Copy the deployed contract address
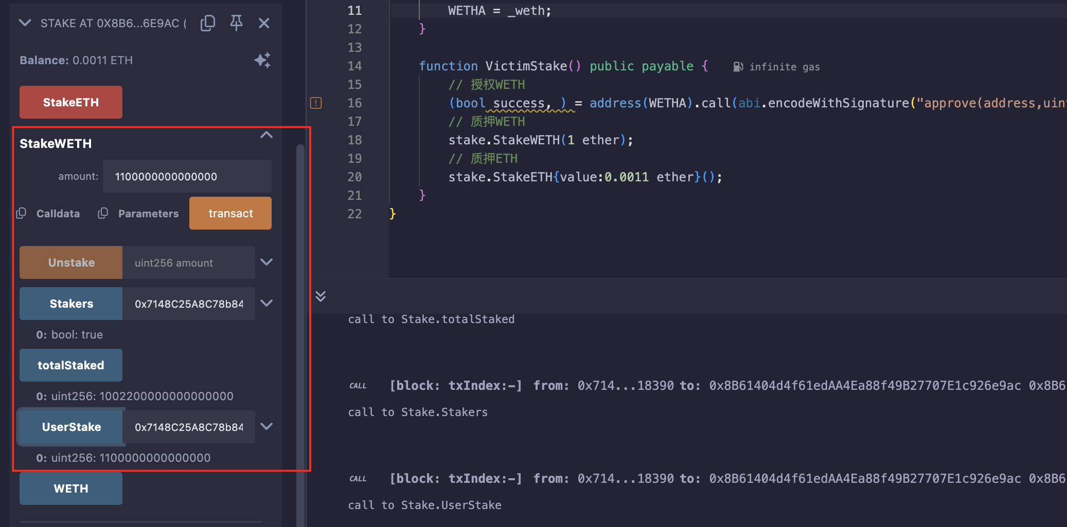The image size is (1067, 527). (x=208, y=23)
